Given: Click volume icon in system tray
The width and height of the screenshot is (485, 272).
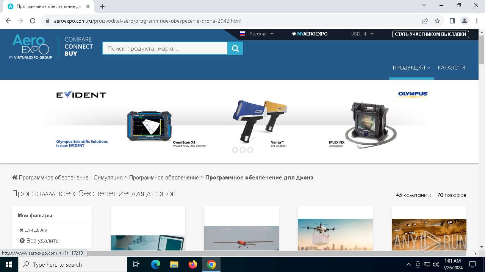Looking at the screenshot, I should coord(436,264).
